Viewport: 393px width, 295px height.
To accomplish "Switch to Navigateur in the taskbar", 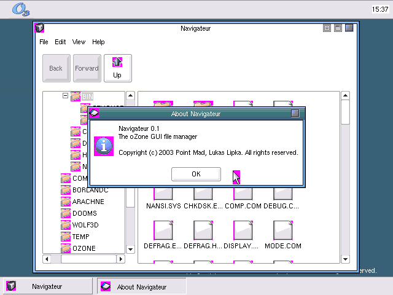I will [48, 286].
